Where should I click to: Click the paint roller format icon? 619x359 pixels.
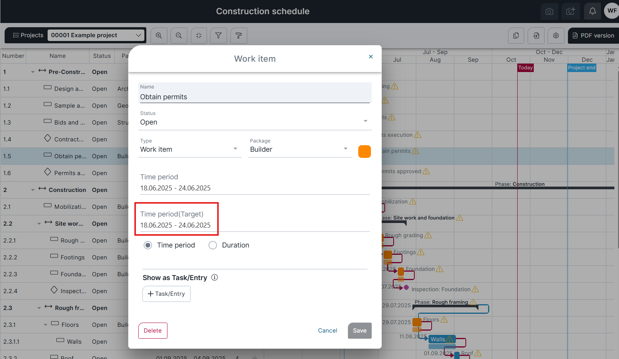point(238,36)
